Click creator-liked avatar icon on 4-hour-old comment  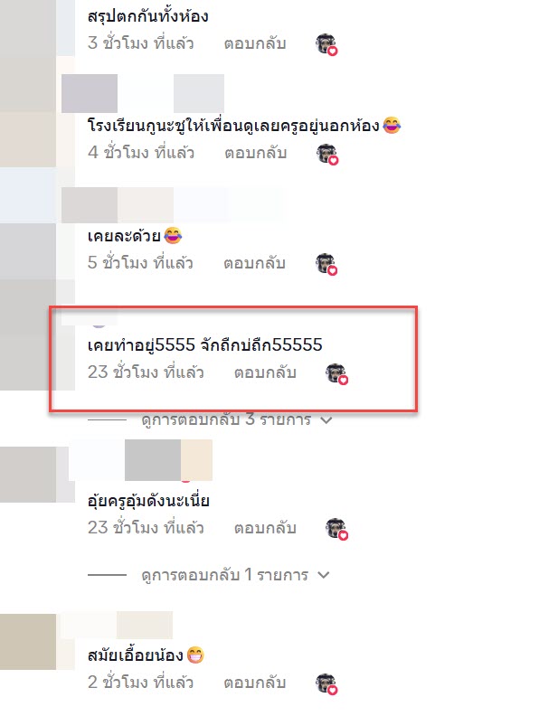coord(326,154)
